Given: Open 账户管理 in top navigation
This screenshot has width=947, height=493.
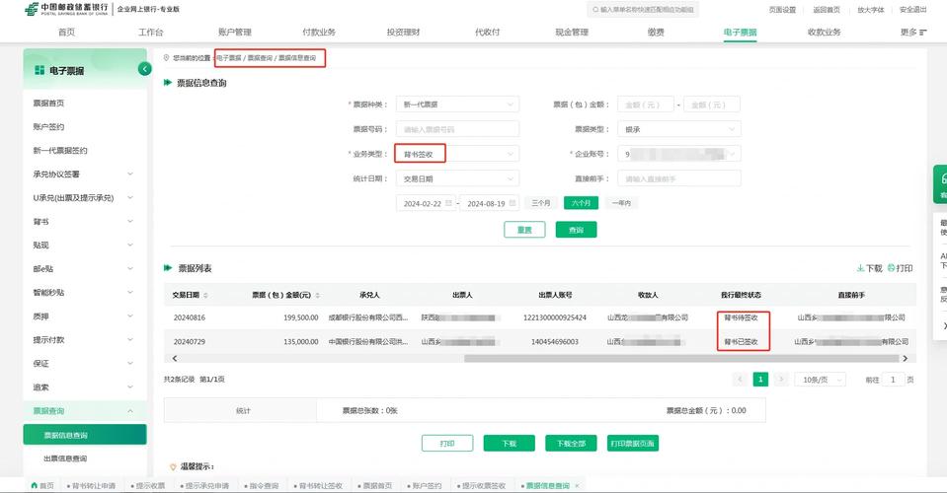Looking at the screenshot, I should tap(234, 32).
